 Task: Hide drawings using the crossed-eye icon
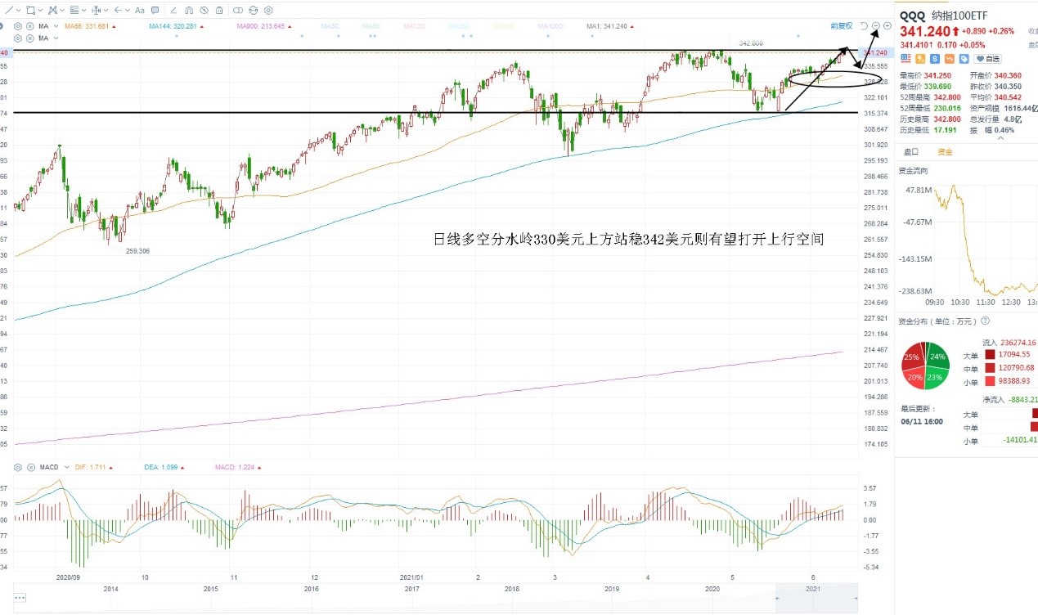204,11
